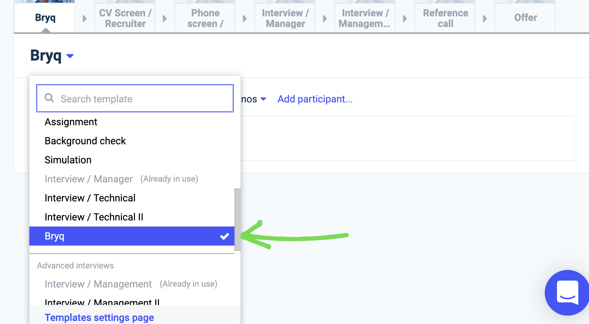Click the Add participant link
The height and width of the screenshot is (324, 589).
[x=315, y=99]
